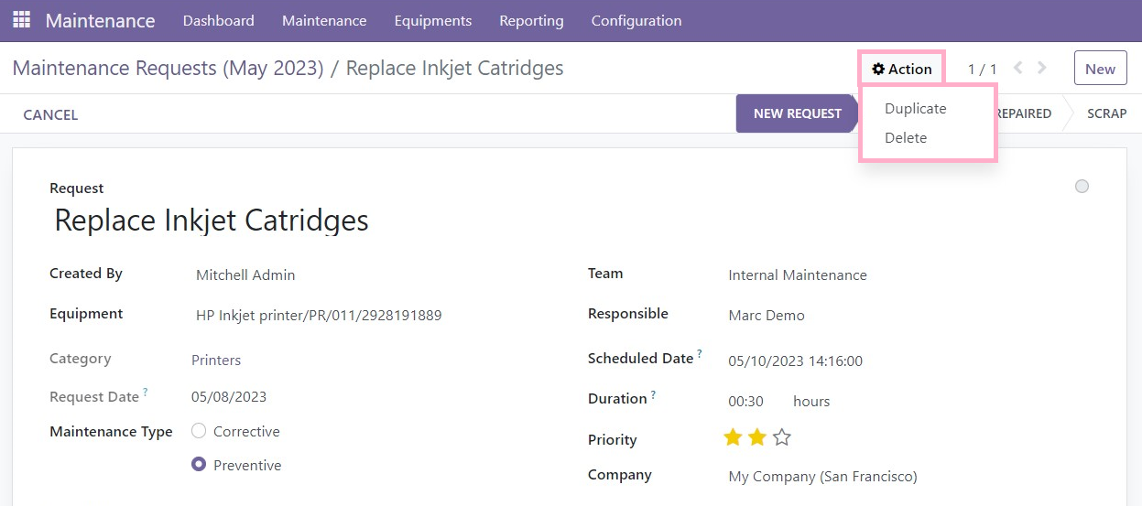Set priority to second star
The image size is (1142, 506).
(x=756, y=437)
